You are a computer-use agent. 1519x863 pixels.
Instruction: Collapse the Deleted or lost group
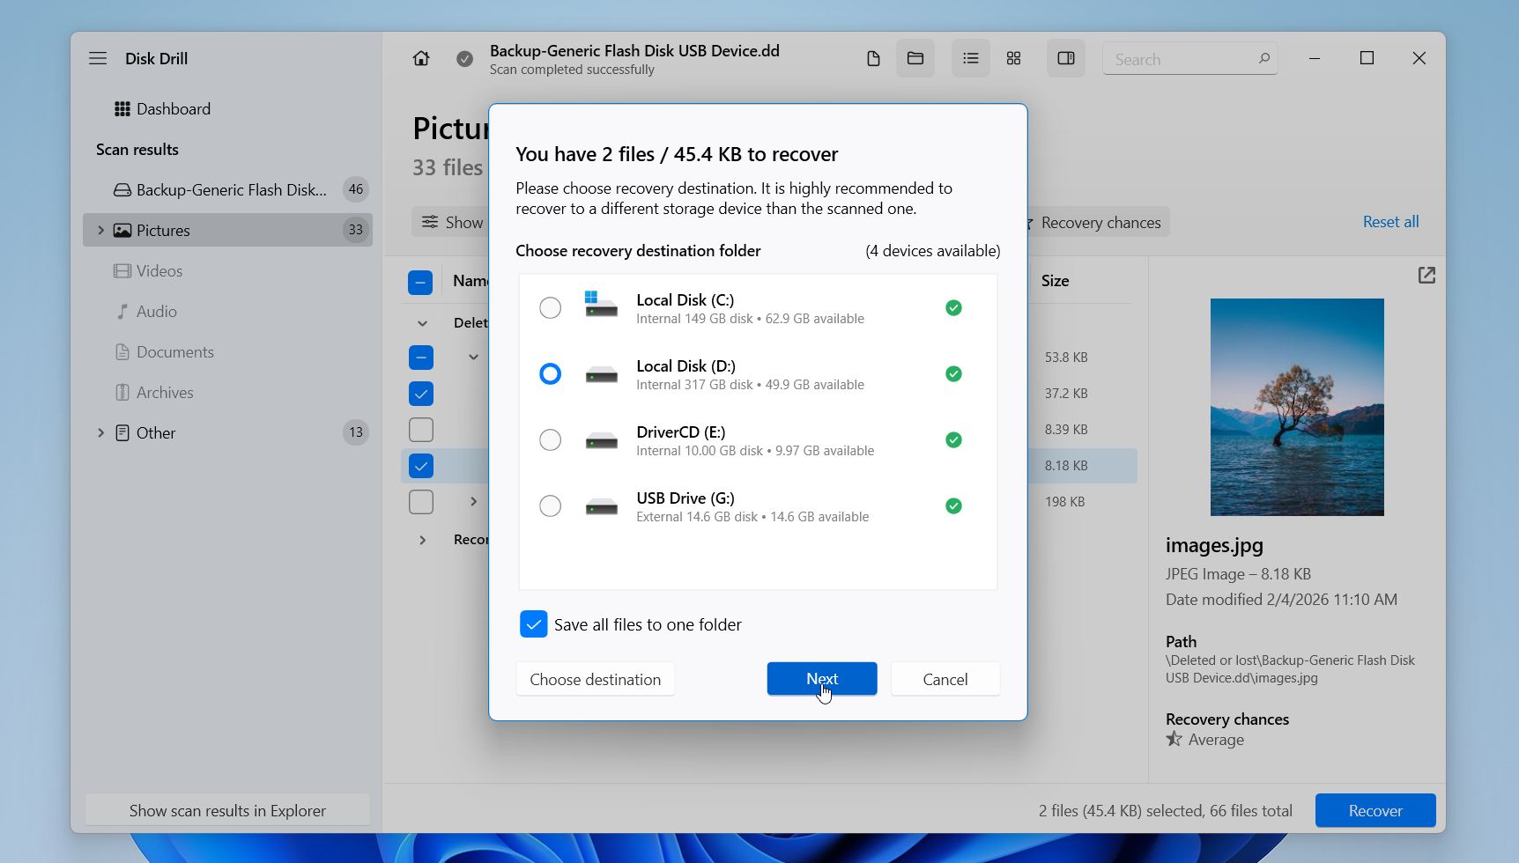click(x=423, y=323)
